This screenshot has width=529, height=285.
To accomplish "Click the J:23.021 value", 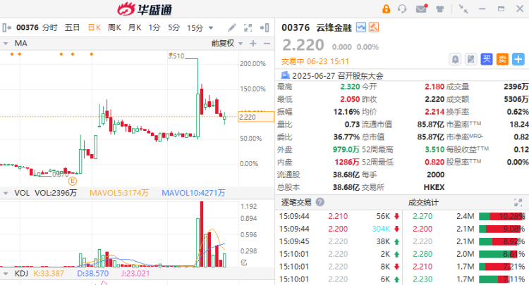I will pos(135,273).
